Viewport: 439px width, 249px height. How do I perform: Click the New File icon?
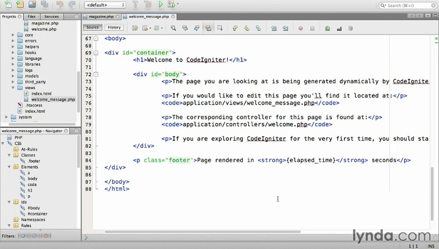[8, 4]
